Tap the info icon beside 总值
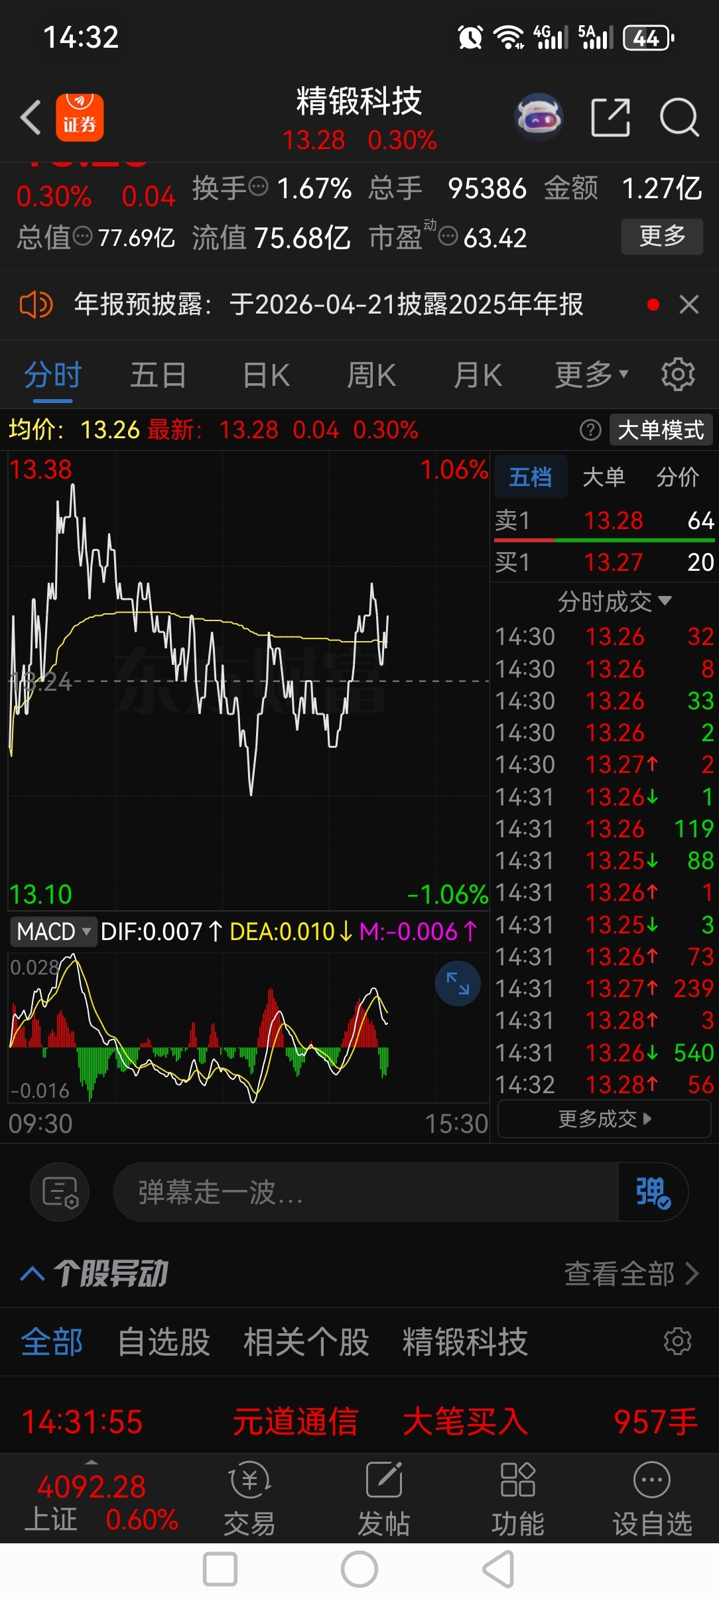This screenshot has height=1599, width=719. point(82,236)
